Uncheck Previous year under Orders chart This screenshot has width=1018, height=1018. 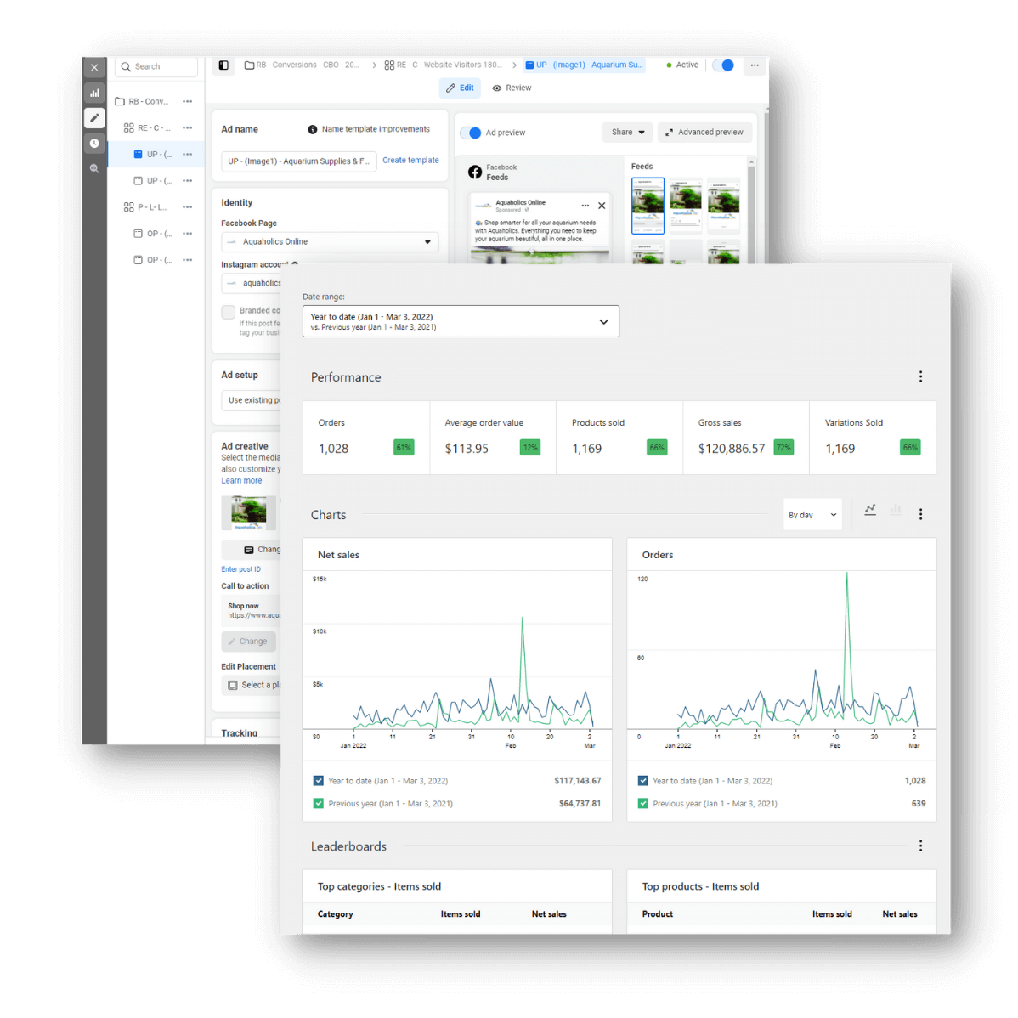coord(643,803)
